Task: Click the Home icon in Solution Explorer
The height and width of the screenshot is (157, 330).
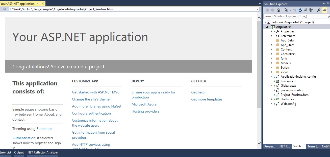Action: [x=278, y=10]
